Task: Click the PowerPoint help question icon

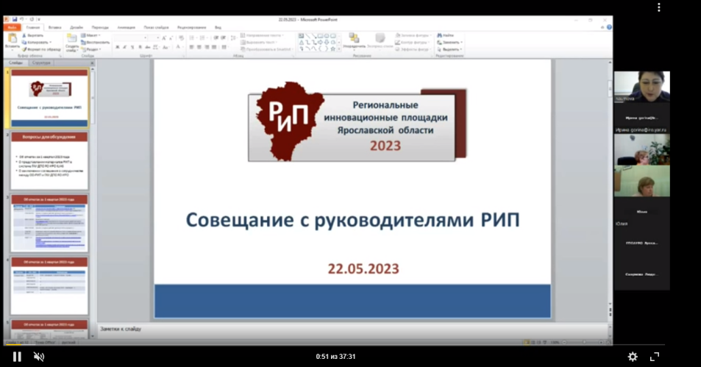Action: (609, 27)
